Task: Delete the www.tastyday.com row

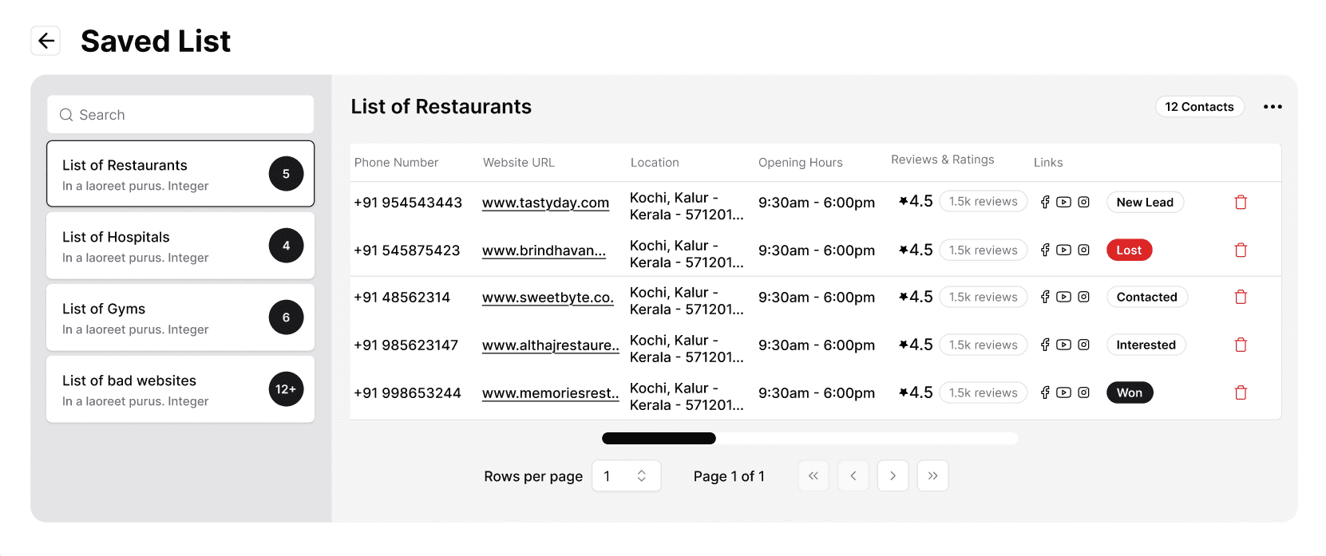Action: tap(1241, 203)
